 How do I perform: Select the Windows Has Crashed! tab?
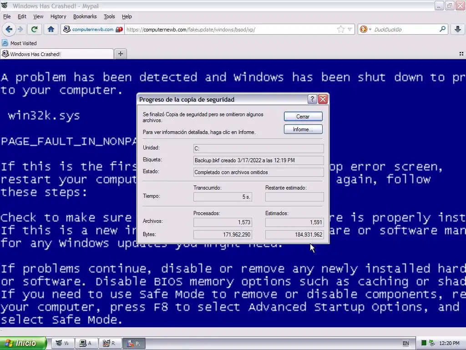tap(57, 54)
